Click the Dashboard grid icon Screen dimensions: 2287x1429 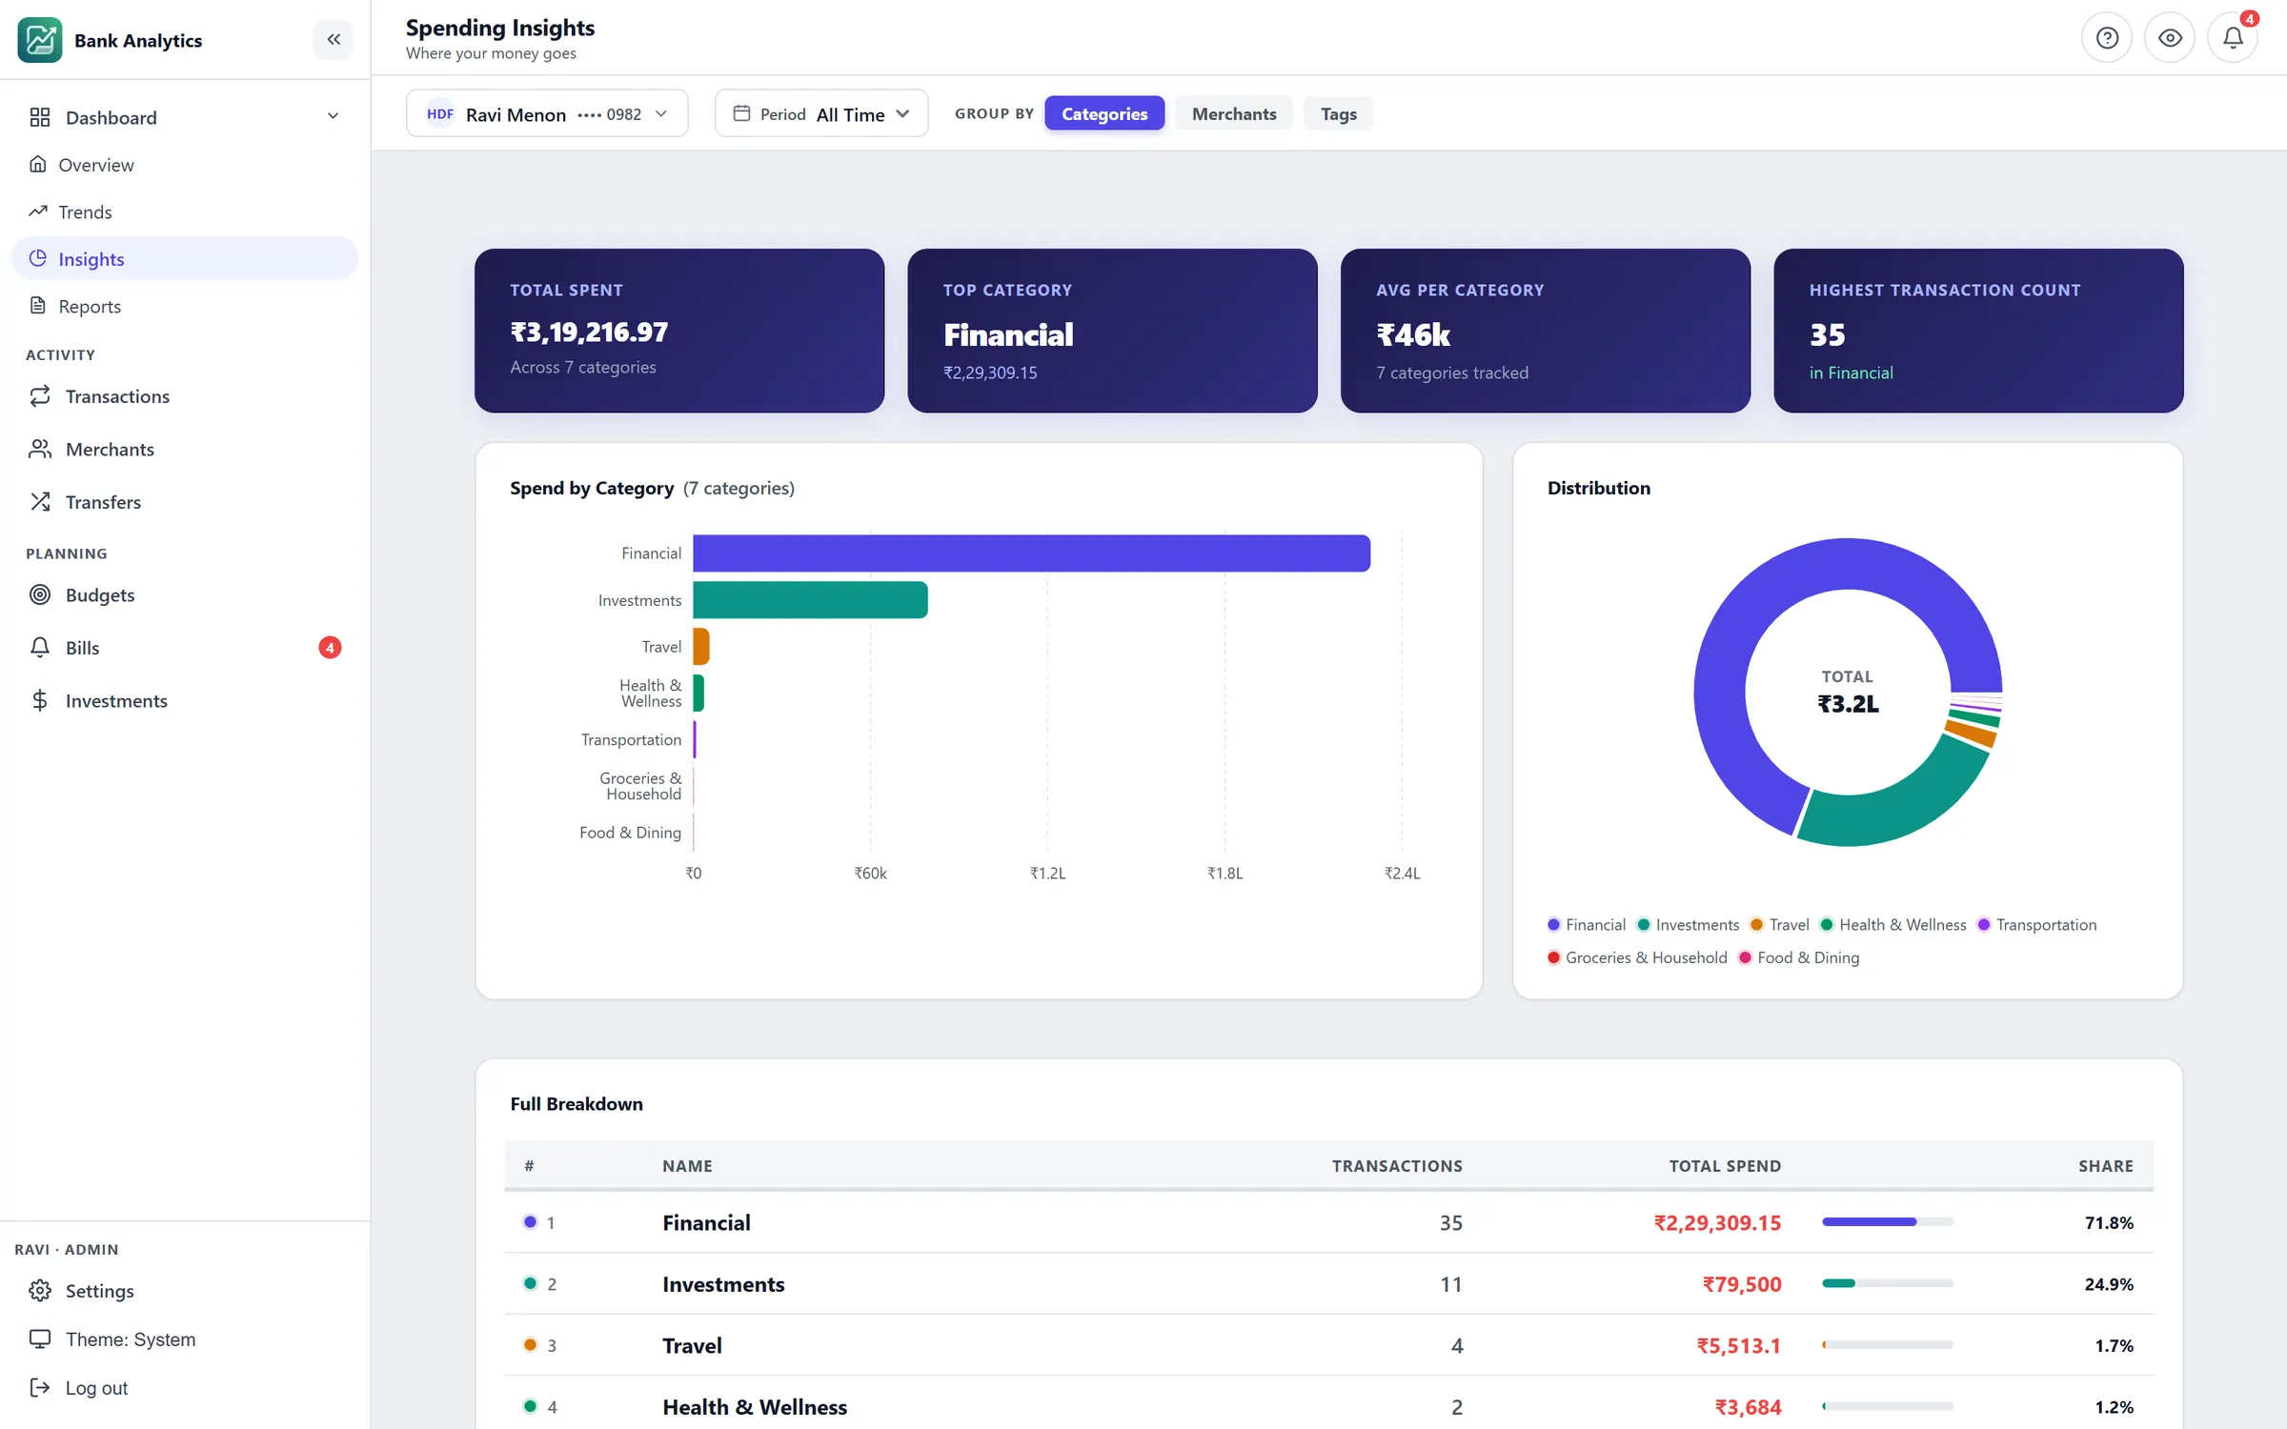(40, 117)
